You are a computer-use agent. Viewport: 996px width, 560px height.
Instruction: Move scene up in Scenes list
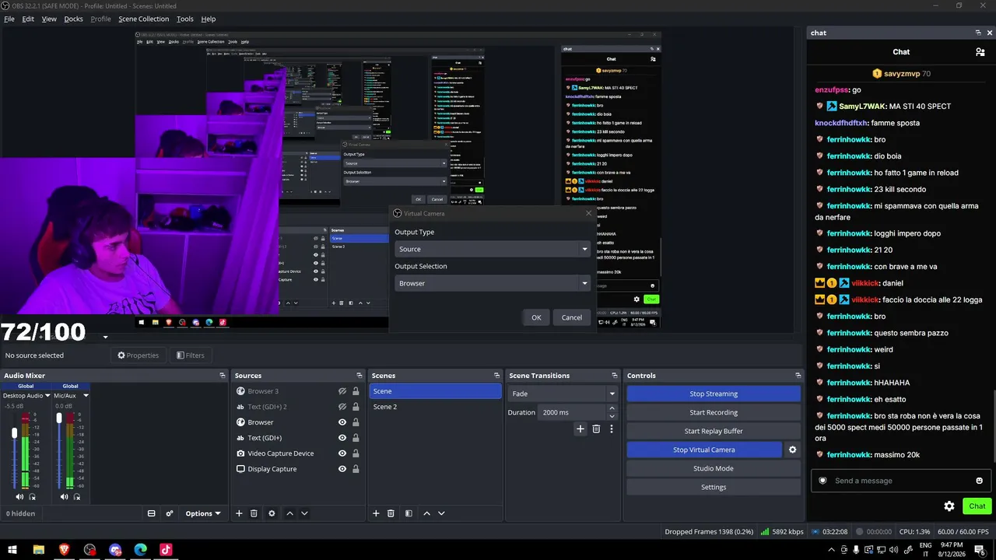(426, 513)
